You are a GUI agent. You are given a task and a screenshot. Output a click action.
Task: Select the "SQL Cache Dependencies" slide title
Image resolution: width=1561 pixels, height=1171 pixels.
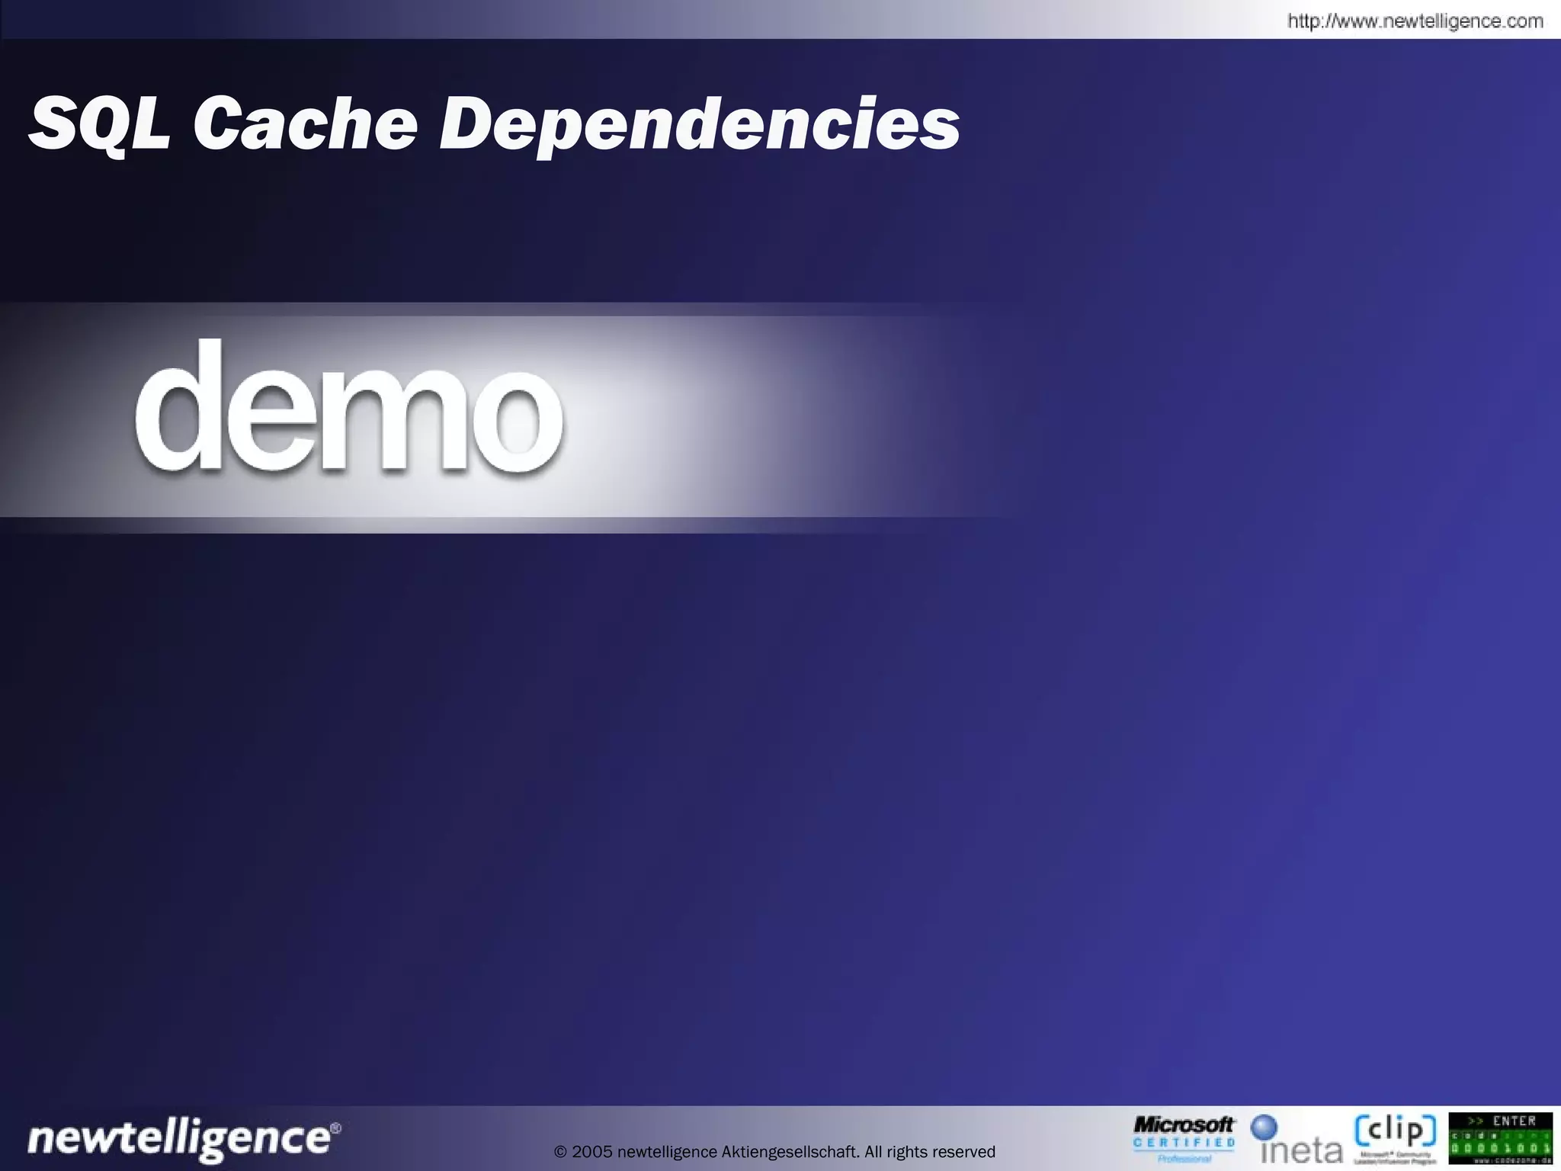494,124
